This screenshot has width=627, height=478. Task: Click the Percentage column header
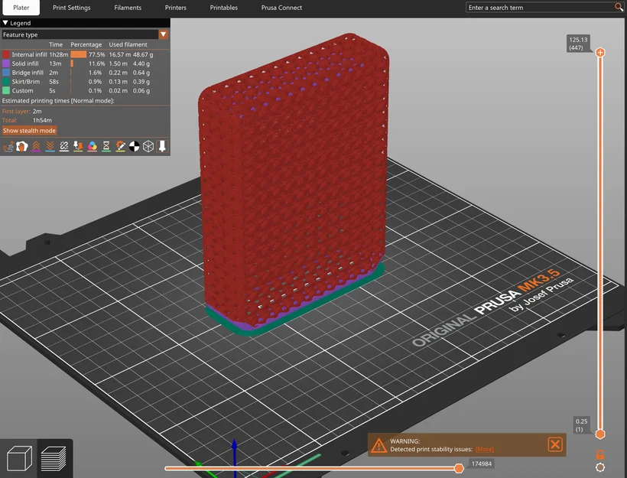(86, 44)
